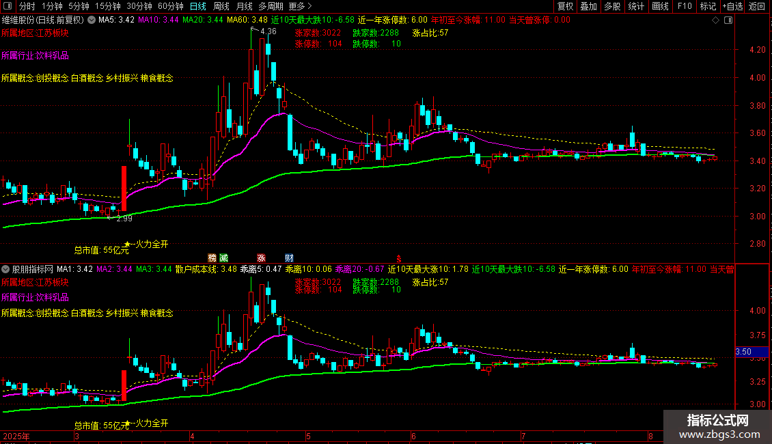Click the green 减 event marker icon
The height and width of the screenshot is (444, 772).
(223, 258)
